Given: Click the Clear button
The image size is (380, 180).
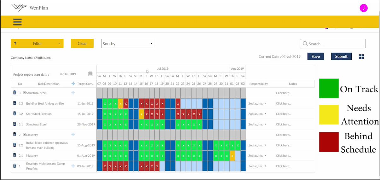Looking at the screenshot, I should pos(82,44).
